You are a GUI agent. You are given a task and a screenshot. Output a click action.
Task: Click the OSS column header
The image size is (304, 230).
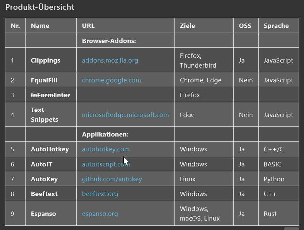245,26
